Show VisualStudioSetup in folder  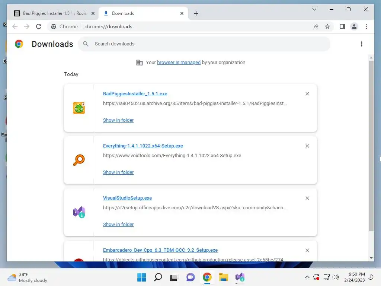(118, 225)
